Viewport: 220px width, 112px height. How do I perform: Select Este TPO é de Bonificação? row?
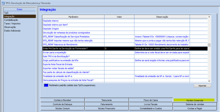pos(125,56)
